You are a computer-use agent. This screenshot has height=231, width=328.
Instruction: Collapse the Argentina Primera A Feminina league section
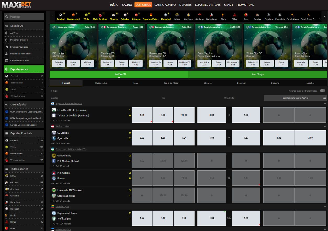(325, 104)
